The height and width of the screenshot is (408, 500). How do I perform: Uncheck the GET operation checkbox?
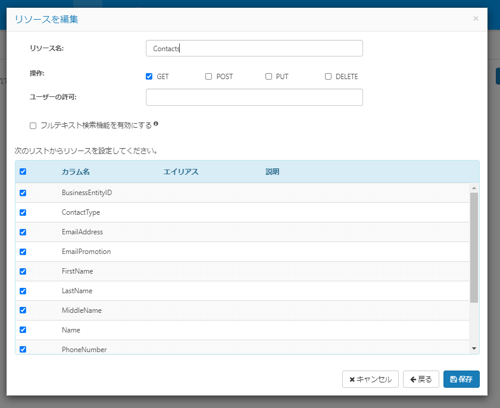point(149,77)
